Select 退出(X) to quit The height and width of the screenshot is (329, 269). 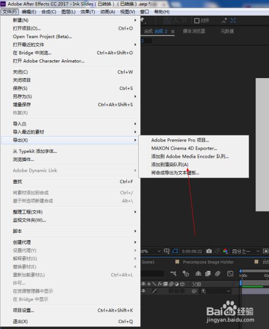[70, 321]
